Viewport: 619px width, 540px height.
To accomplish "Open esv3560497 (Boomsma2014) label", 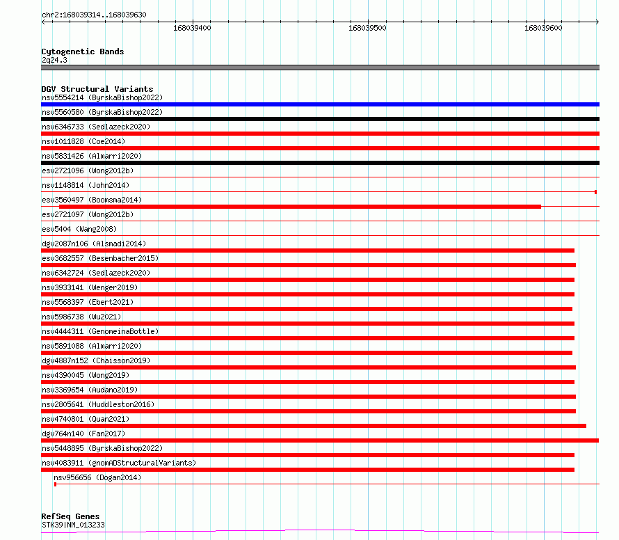I will (92, 200).
